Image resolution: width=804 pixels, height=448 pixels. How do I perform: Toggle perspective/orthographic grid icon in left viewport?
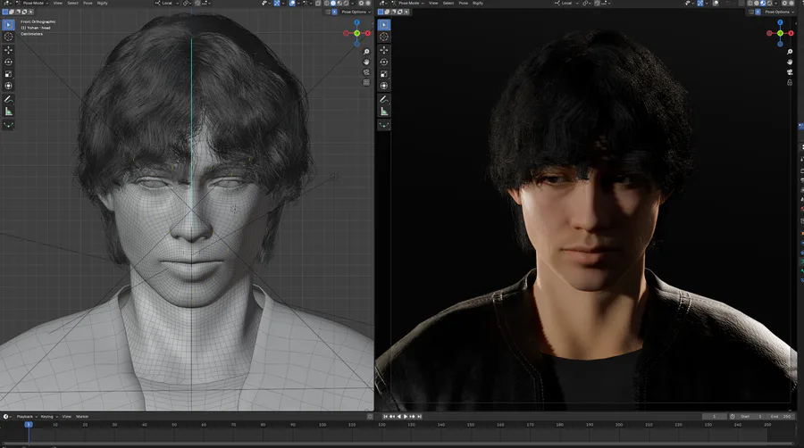pyautogui.click(x=366, y=82)
